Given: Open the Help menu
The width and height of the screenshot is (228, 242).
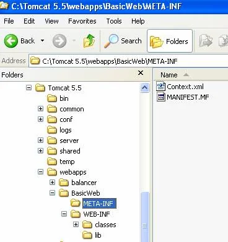Looking at the screenshot, I should click(x=138, y=21).
